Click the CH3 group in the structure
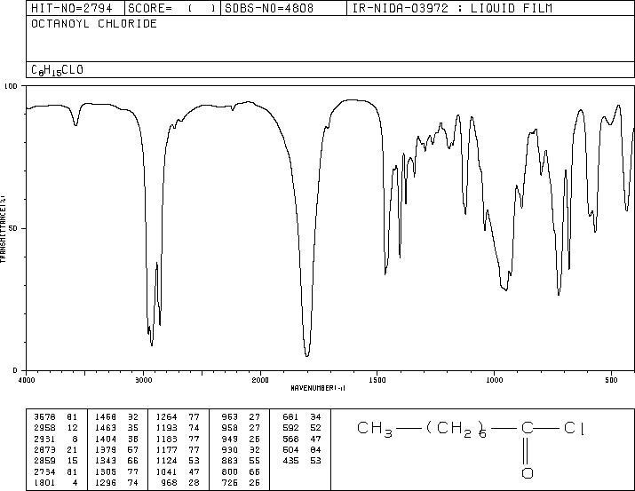This screenshot has height=491, width=635. click(x=375, y=429)
